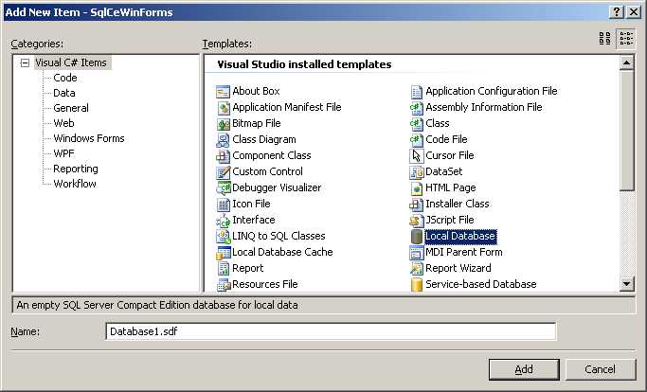The width and height of the screenshot is (647, 392).
Task: Select the Class Diagram icon
Action: [x=223, y=139]
